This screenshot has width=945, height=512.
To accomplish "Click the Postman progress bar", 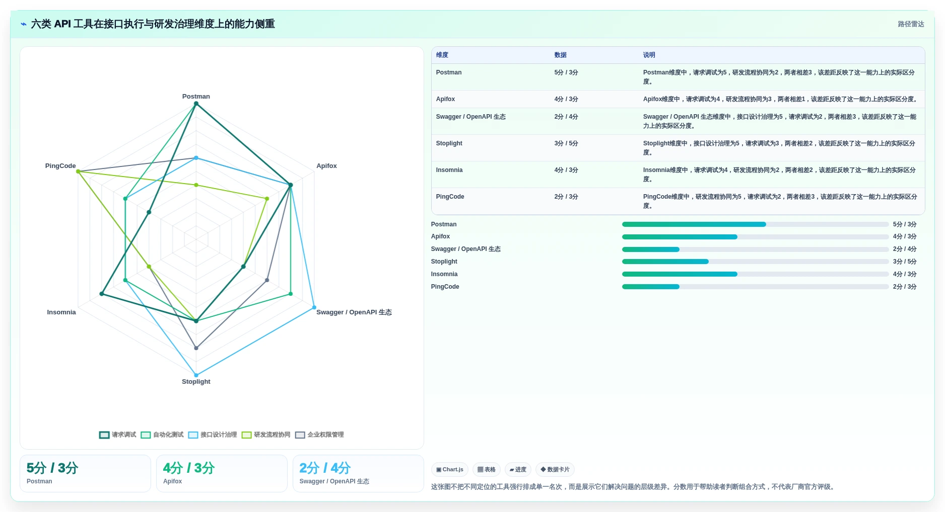I will (x=755, y=224).
